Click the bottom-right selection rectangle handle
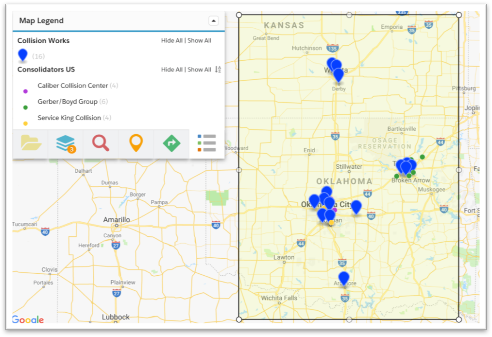This screenshot has height=337, width=492. click(x=459, y=319)
